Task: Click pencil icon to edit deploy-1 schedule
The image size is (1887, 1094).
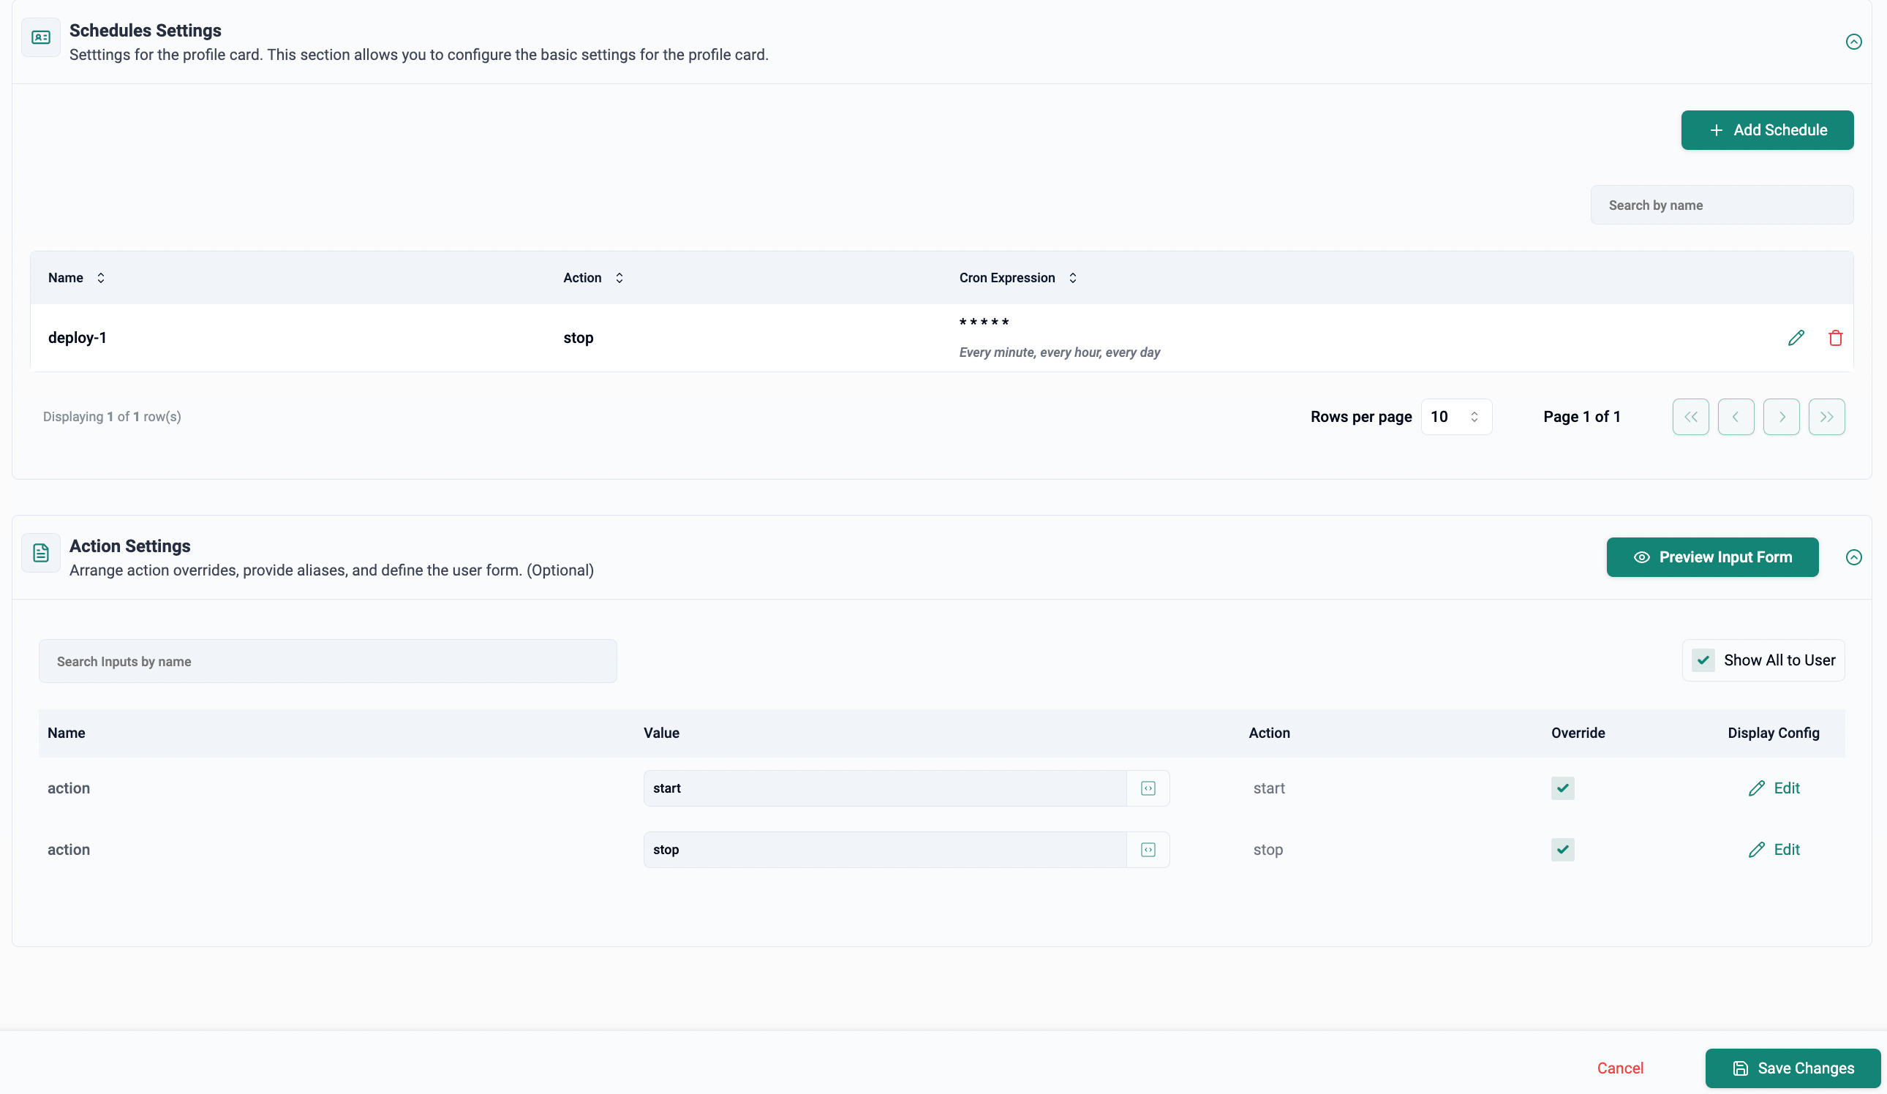Action: click(x=1796, y=338)
